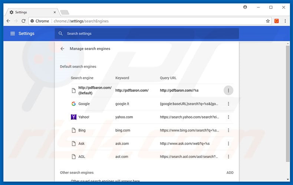Viewport: 293px width, 185px height.
Task: Click the vertical scrollbar thumb
Action: tap(288, 104)
